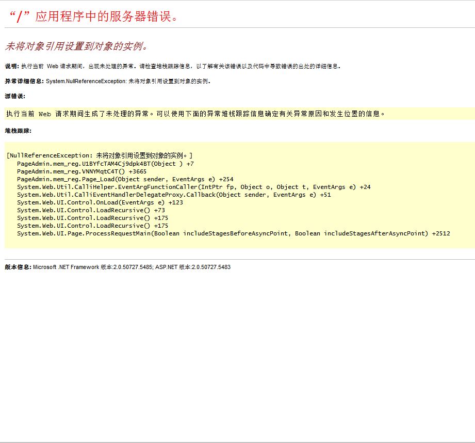Click the System.NullReferenceException exception text

86,81
